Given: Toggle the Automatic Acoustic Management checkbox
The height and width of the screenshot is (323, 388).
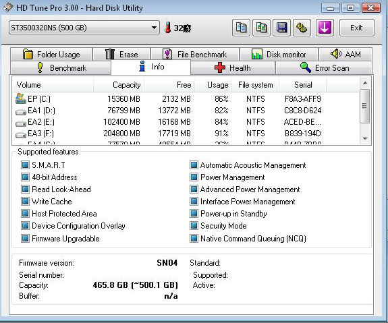Looking at the screenshot, I should 194,165.
